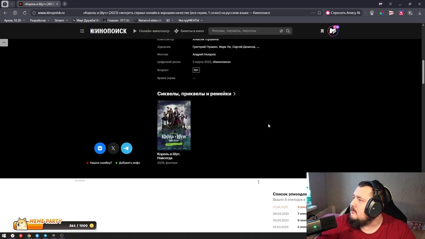Open Король и Шут. Навсегда poster
The height and width of the screenshot is (239, 425).
point(174,125)
